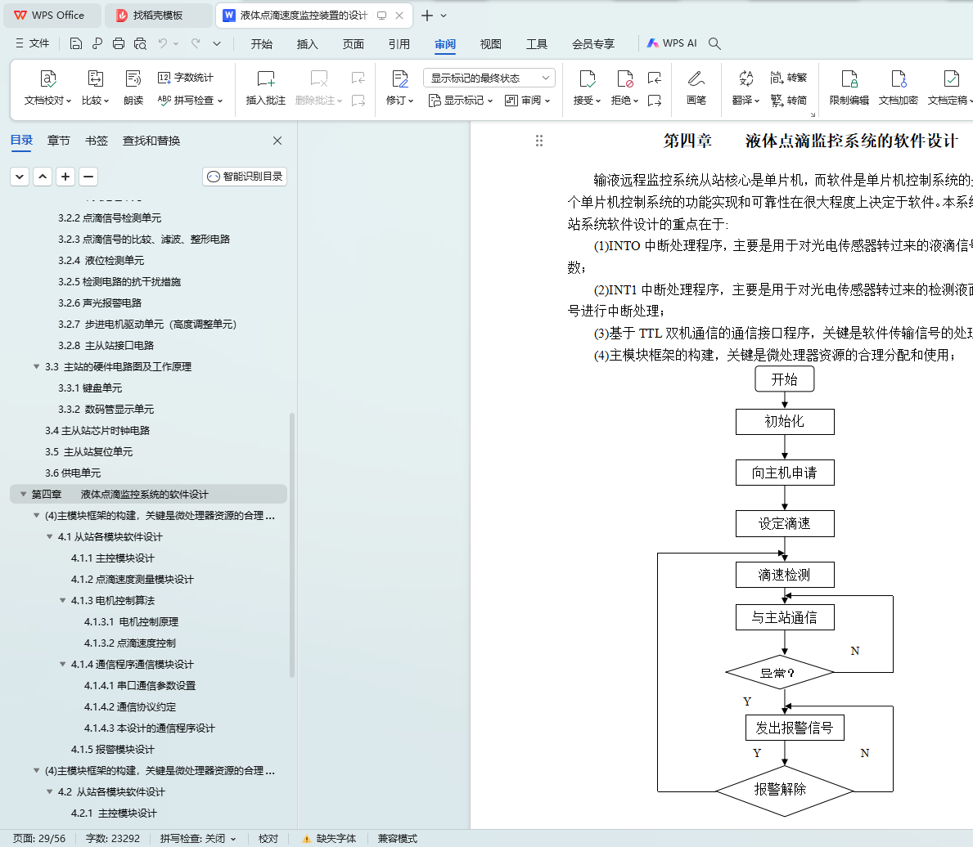Open the 文件 menu
Image resolution: width=973 pixels, height=847 pixels.
(x=32, y=43)
